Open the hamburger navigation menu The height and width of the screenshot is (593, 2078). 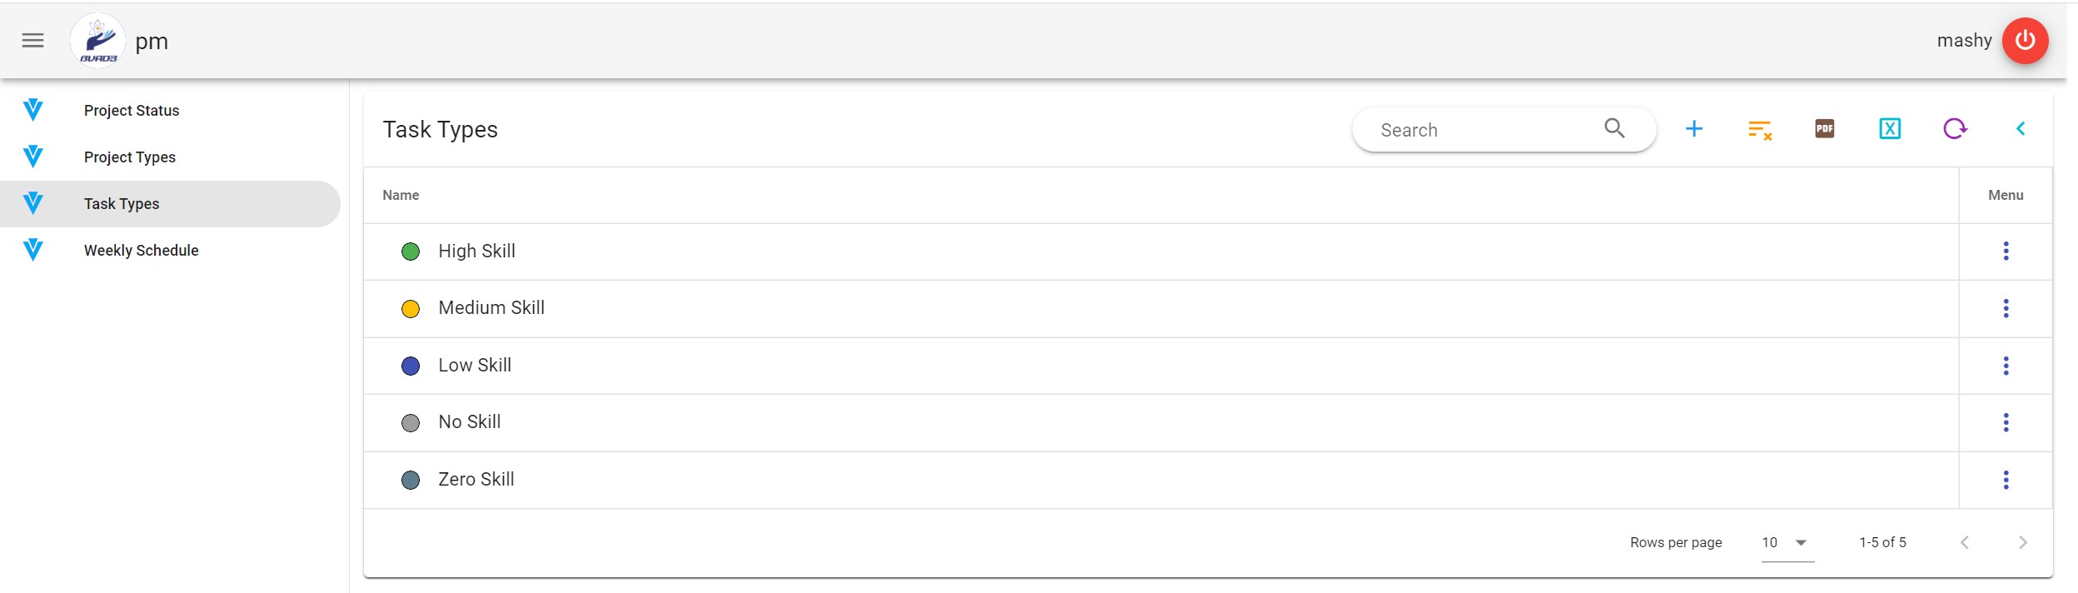32,41
